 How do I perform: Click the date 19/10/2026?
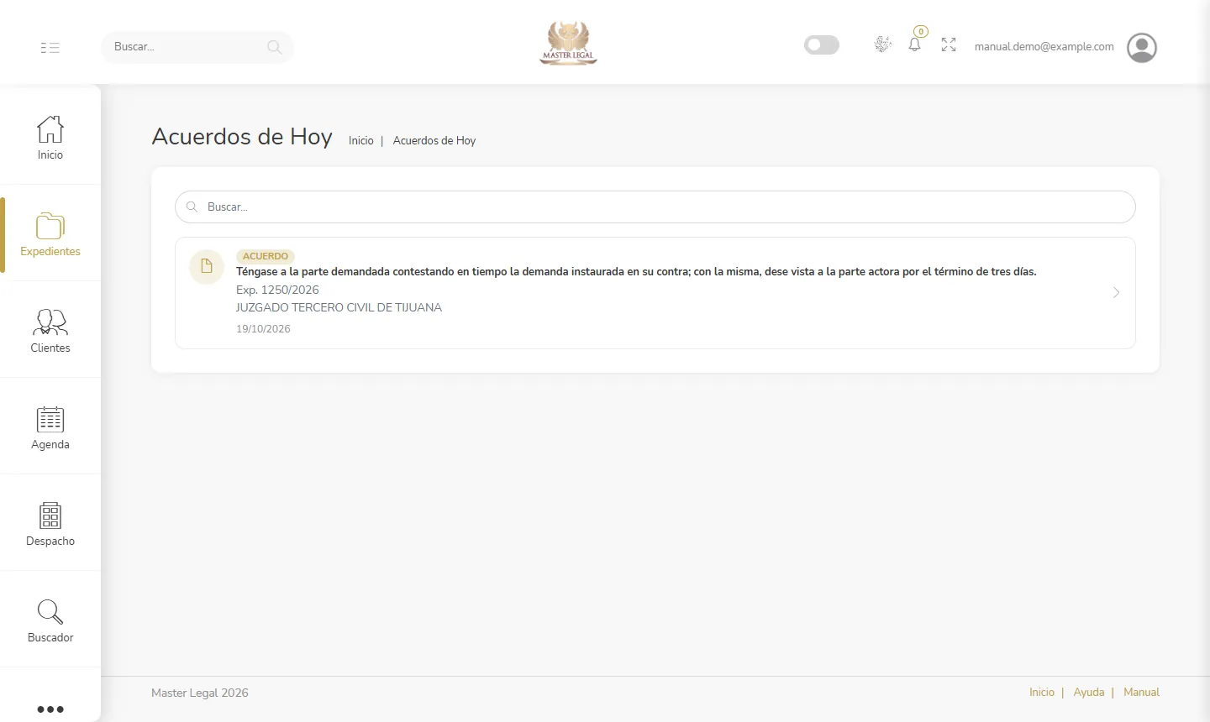263,329
